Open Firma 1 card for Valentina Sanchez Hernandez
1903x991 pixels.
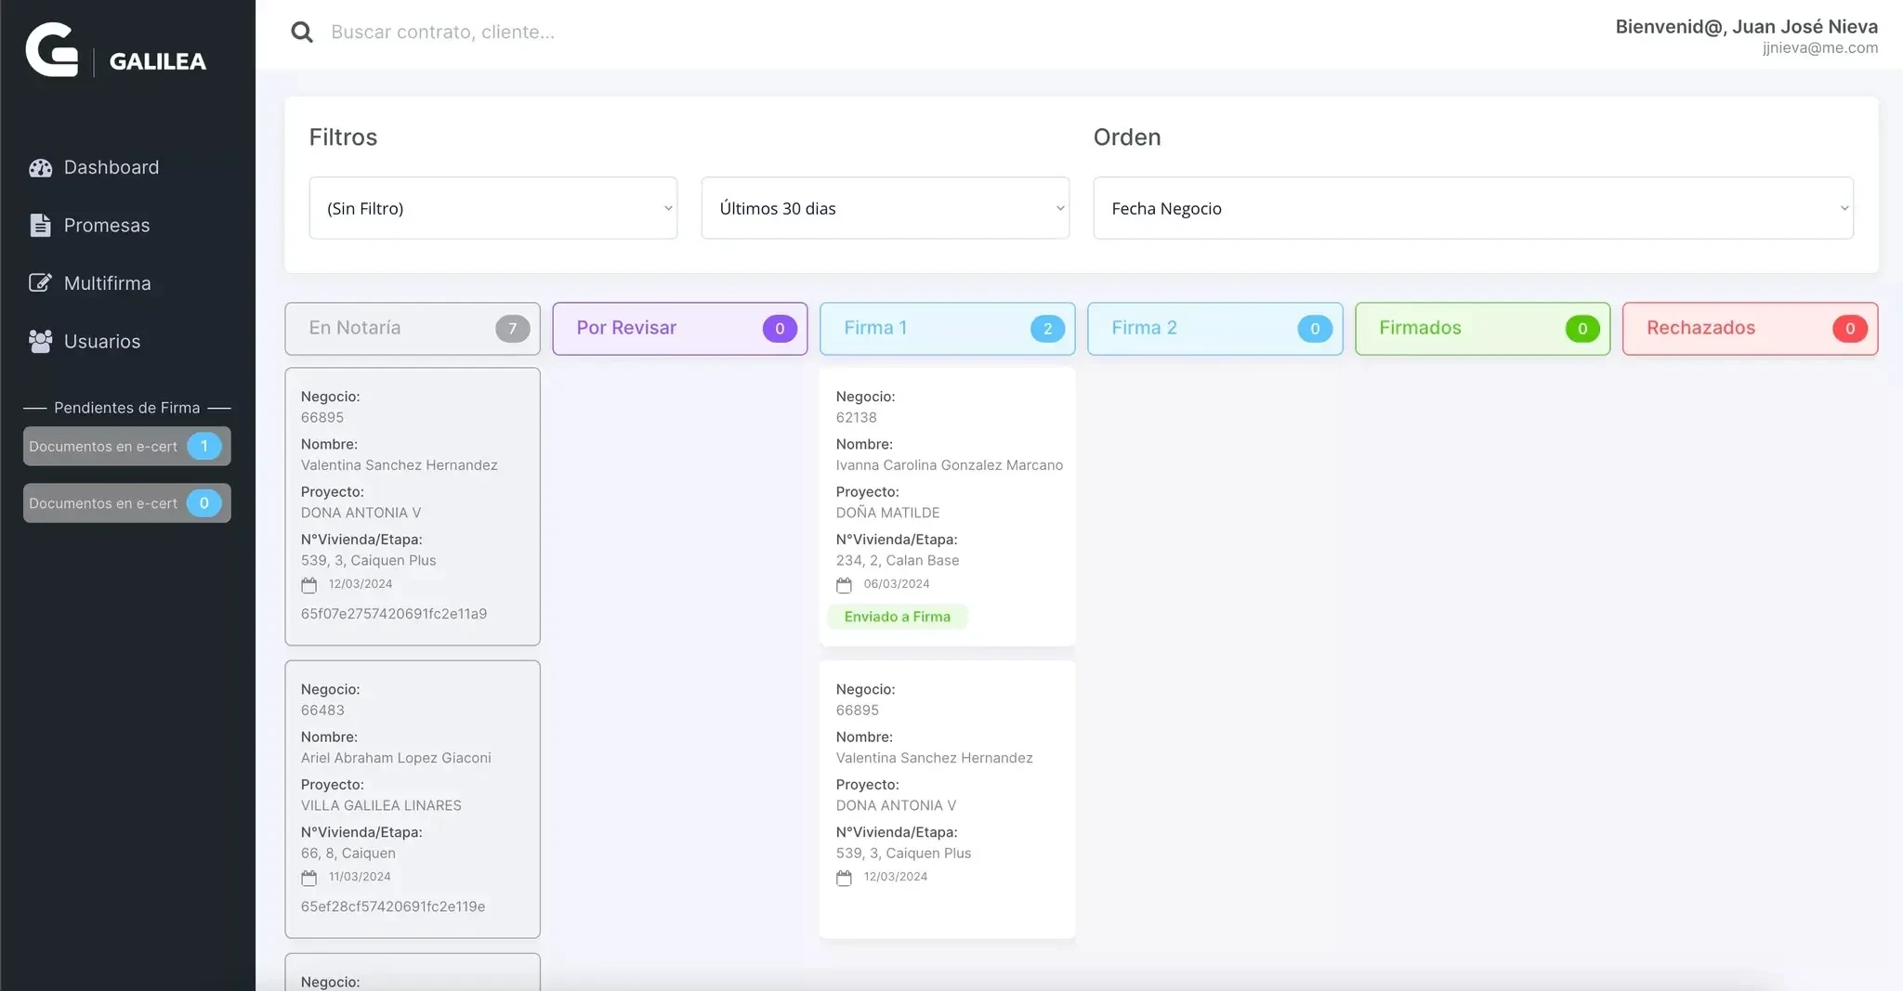point(948,799)
